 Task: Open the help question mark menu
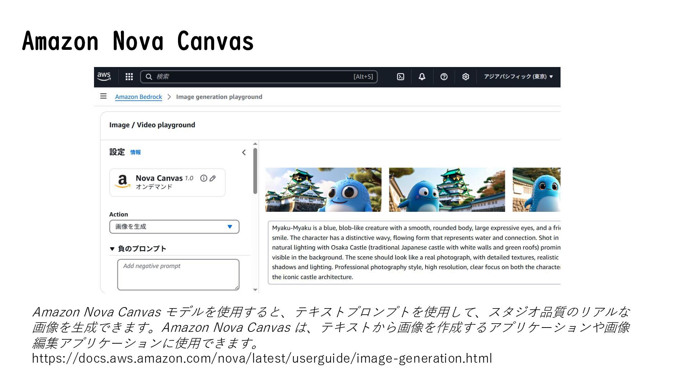(x=444, y=77)
